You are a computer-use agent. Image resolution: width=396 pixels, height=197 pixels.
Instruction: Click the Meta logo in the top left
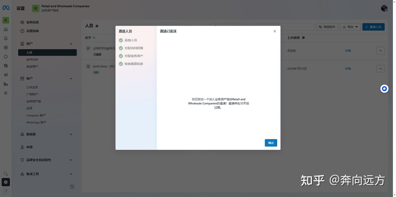[6, 8]
